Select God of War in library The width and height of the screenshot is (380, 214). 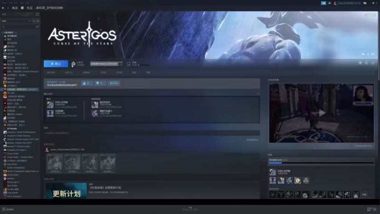12,185
